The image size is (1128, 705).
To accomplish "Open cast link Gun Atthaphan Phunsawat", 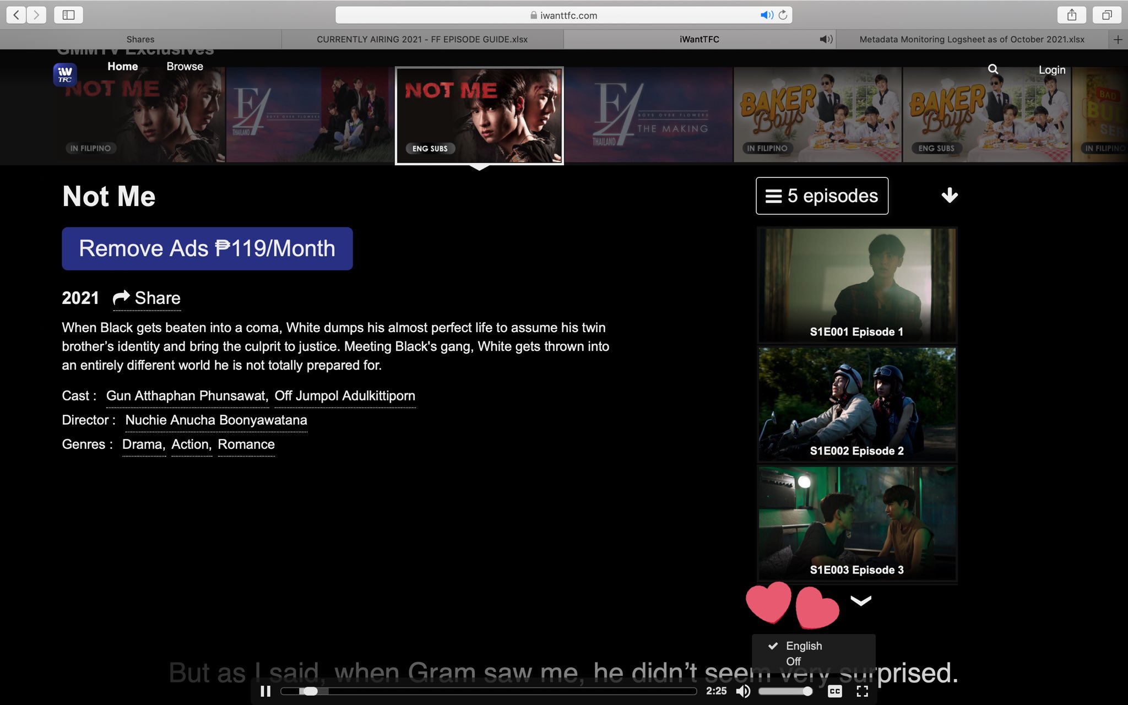I will tap(187, 395).
